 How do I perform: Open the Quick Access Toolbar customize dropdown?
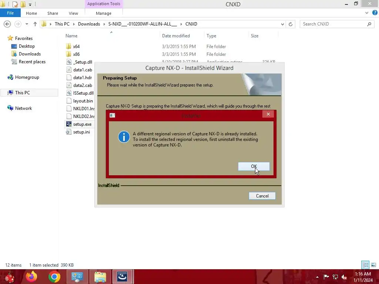click(30, 4)
